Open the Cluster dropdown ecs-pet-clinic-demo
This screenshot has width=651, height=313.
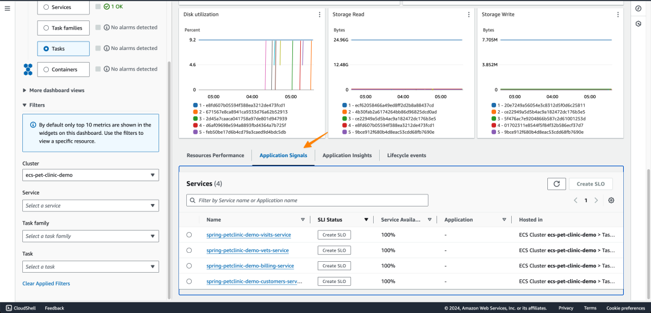90,175
